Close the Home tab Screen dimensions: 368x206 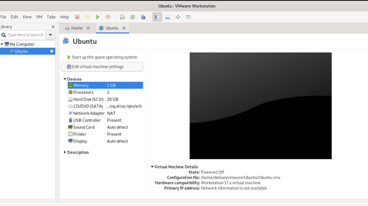[x=88, y=28]
